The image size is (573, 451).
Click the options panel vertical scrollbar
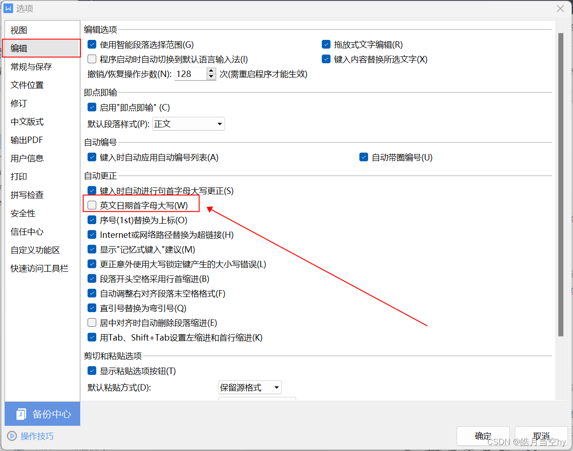(x=561, y=185)
